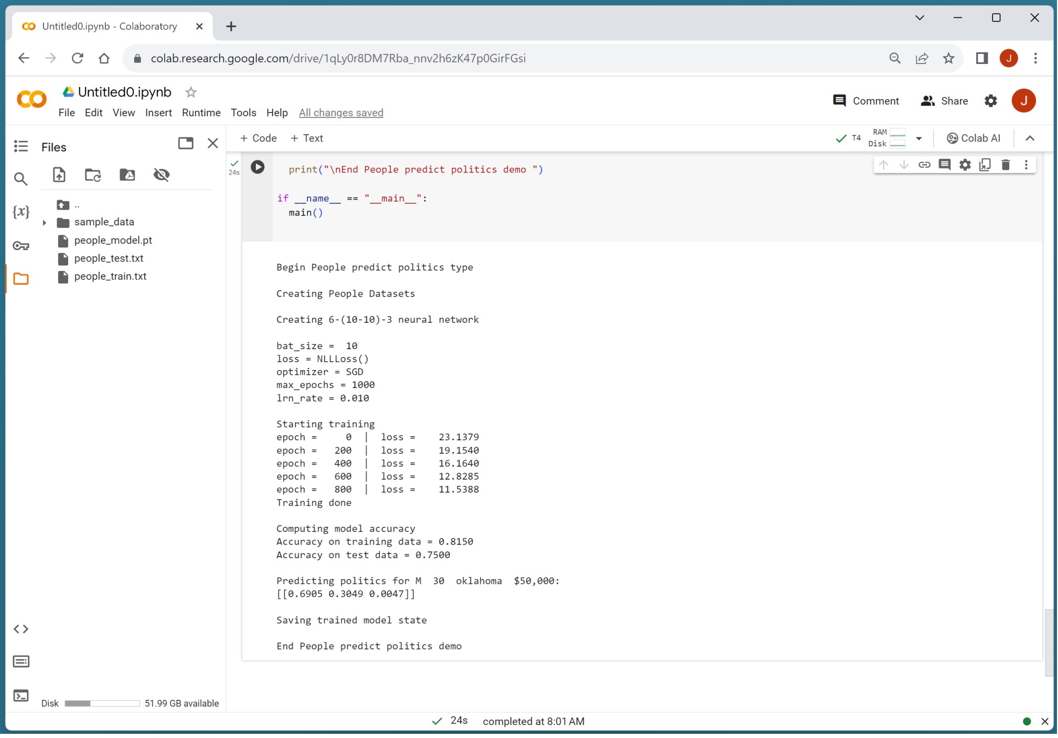The image size is (1058, 738).
Task: Open the Terminal icon at bottom left
Action: pyautogui.click(x=21, y=696)
